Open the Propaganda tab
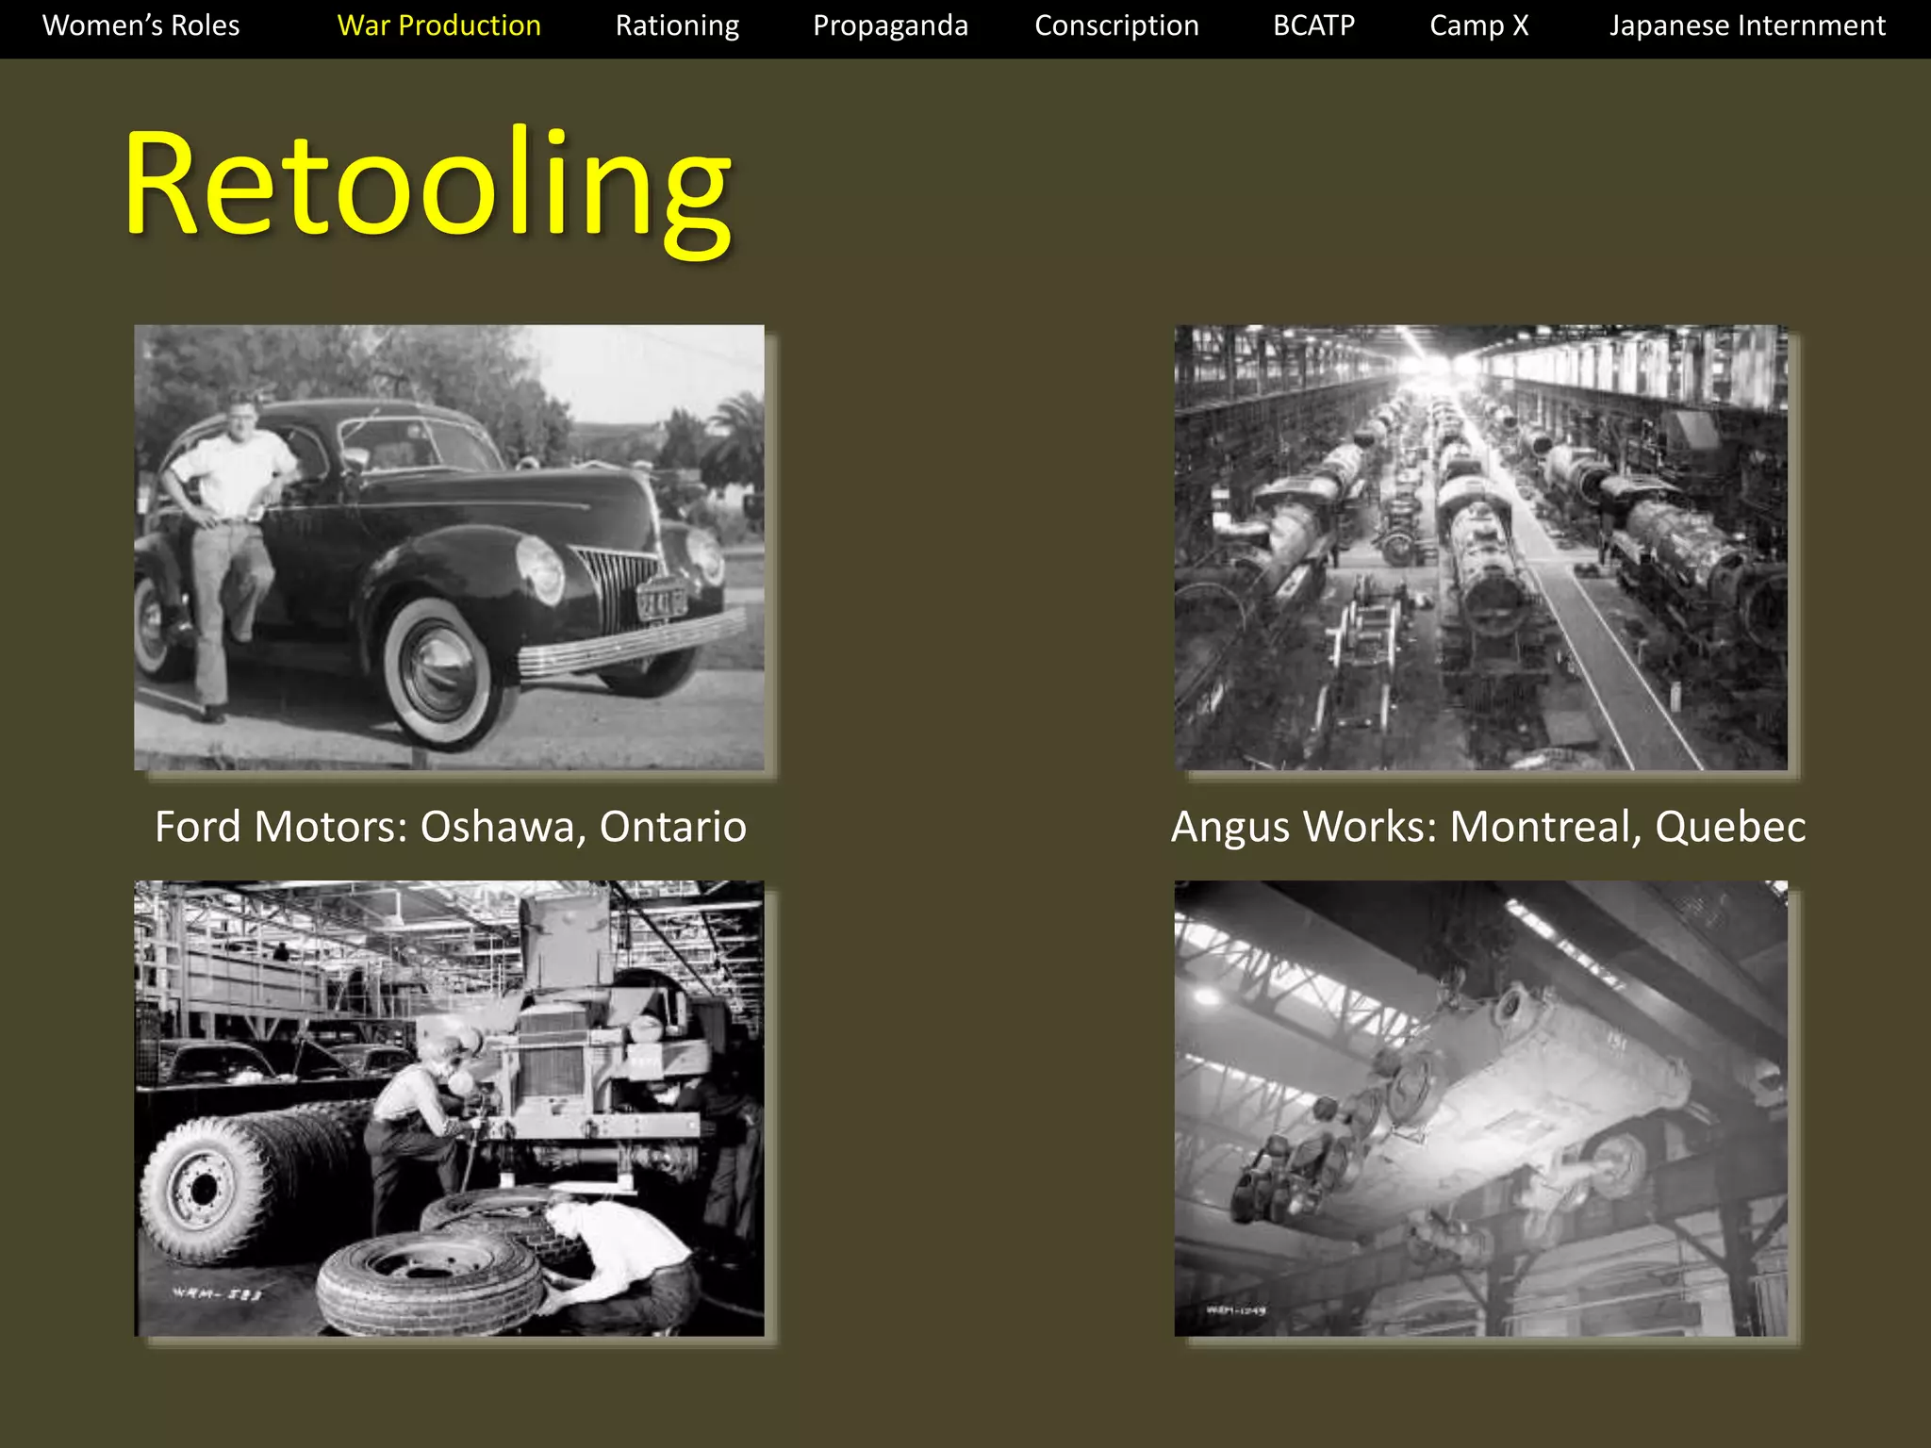Viewport: 1931px width, 1448px height. click(x=890, y=25)
